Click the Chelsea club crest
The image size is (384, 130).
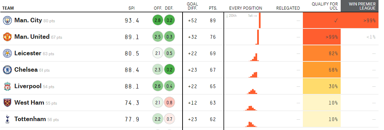coord(7,70)
